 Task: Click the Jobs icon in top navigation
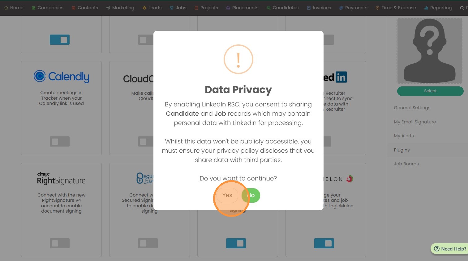(x=172, y=8)
